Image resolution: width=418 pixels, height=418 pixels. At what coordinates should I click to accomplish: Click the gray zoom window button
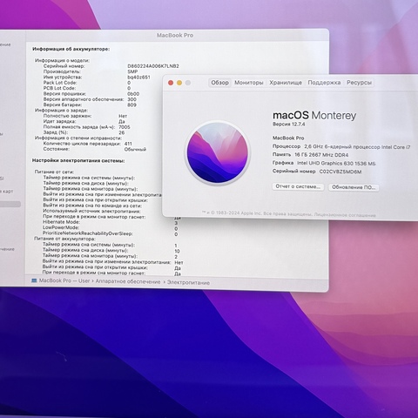[188, 83]
